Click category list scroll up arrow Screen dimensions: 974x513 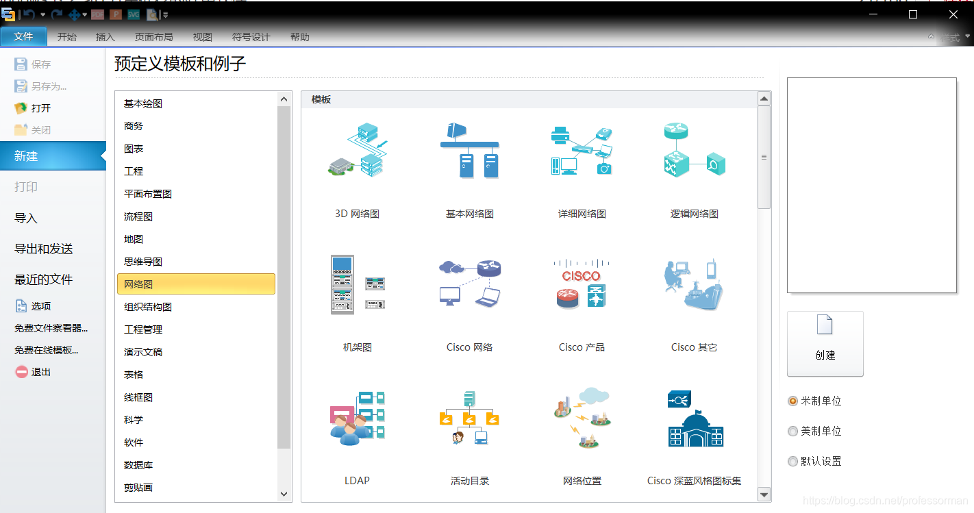(x=284, y=99)
